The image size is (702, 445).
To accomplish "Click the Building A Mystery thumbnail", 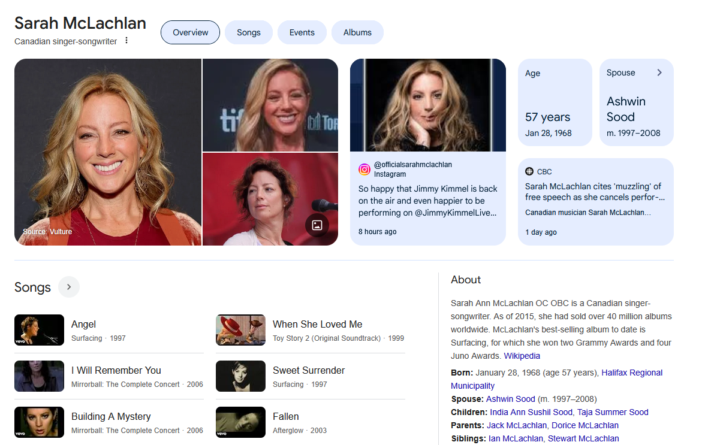I will pos(40,422).
